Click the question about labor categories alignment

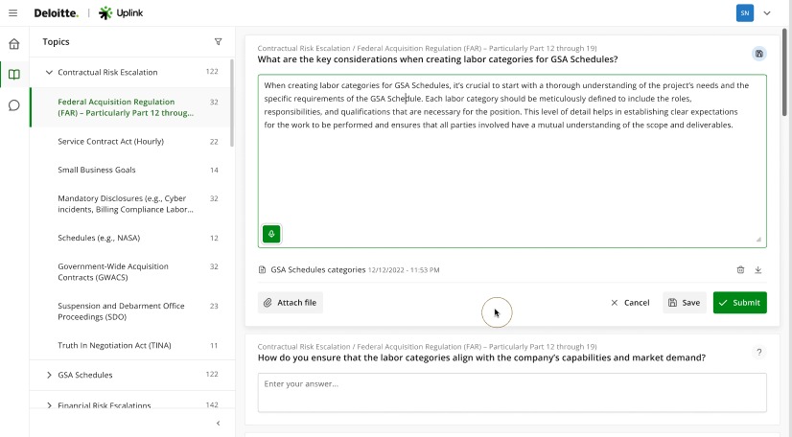click(x=481, y=357)
